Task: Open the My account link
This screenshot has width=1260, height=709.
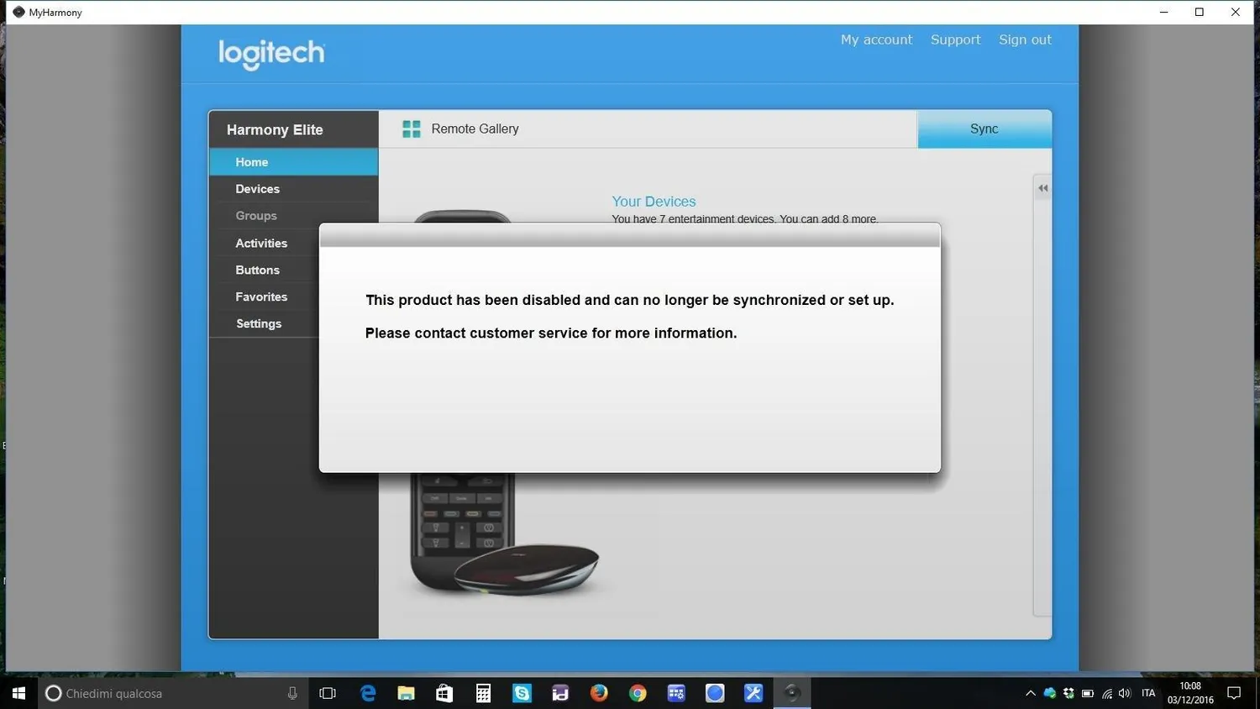Action: point(876,39)
